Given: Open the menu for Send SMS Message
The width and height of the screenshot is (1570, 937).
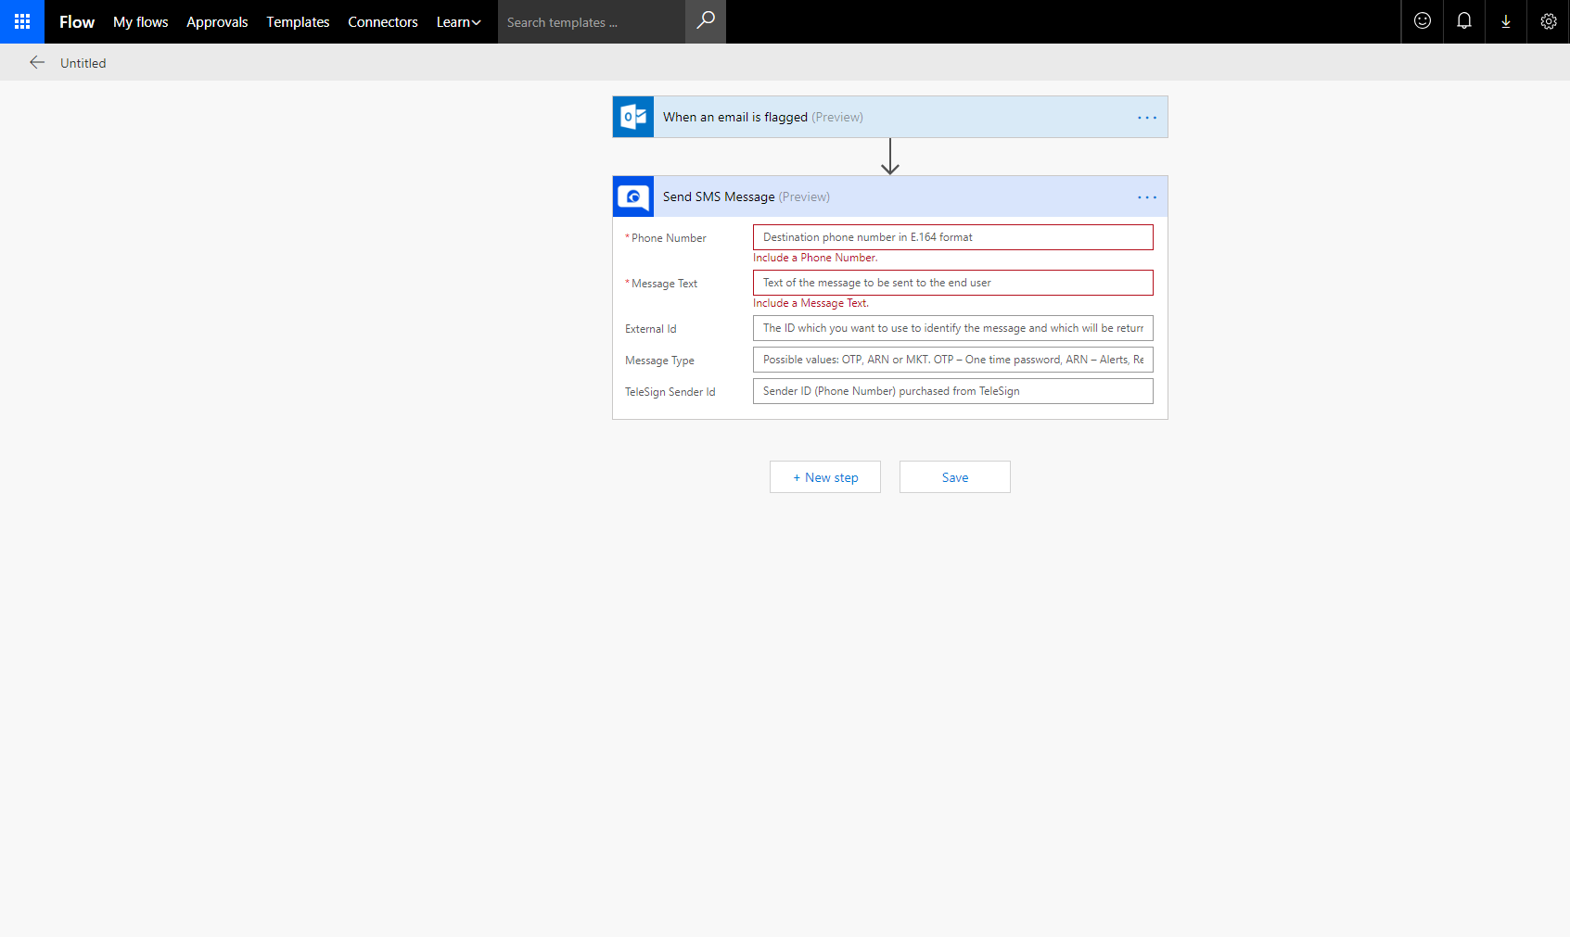Looking at the screenshot, I should [x=1147, y=196].
